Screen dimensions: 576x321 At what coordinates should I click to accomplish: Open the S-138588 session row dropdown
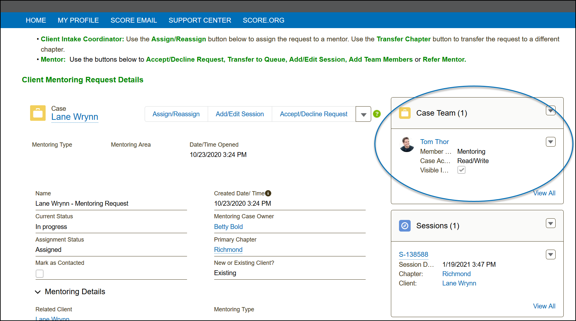pyautogui.click(x=551, y=254)
